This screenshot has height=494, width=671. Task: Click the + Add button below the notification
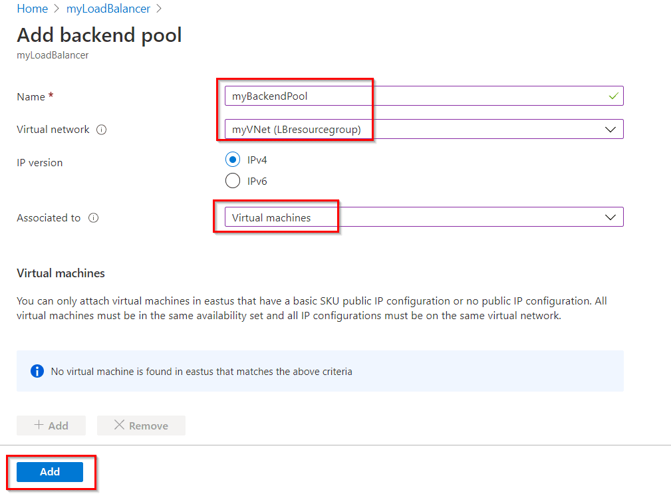[x=51, y=426]
